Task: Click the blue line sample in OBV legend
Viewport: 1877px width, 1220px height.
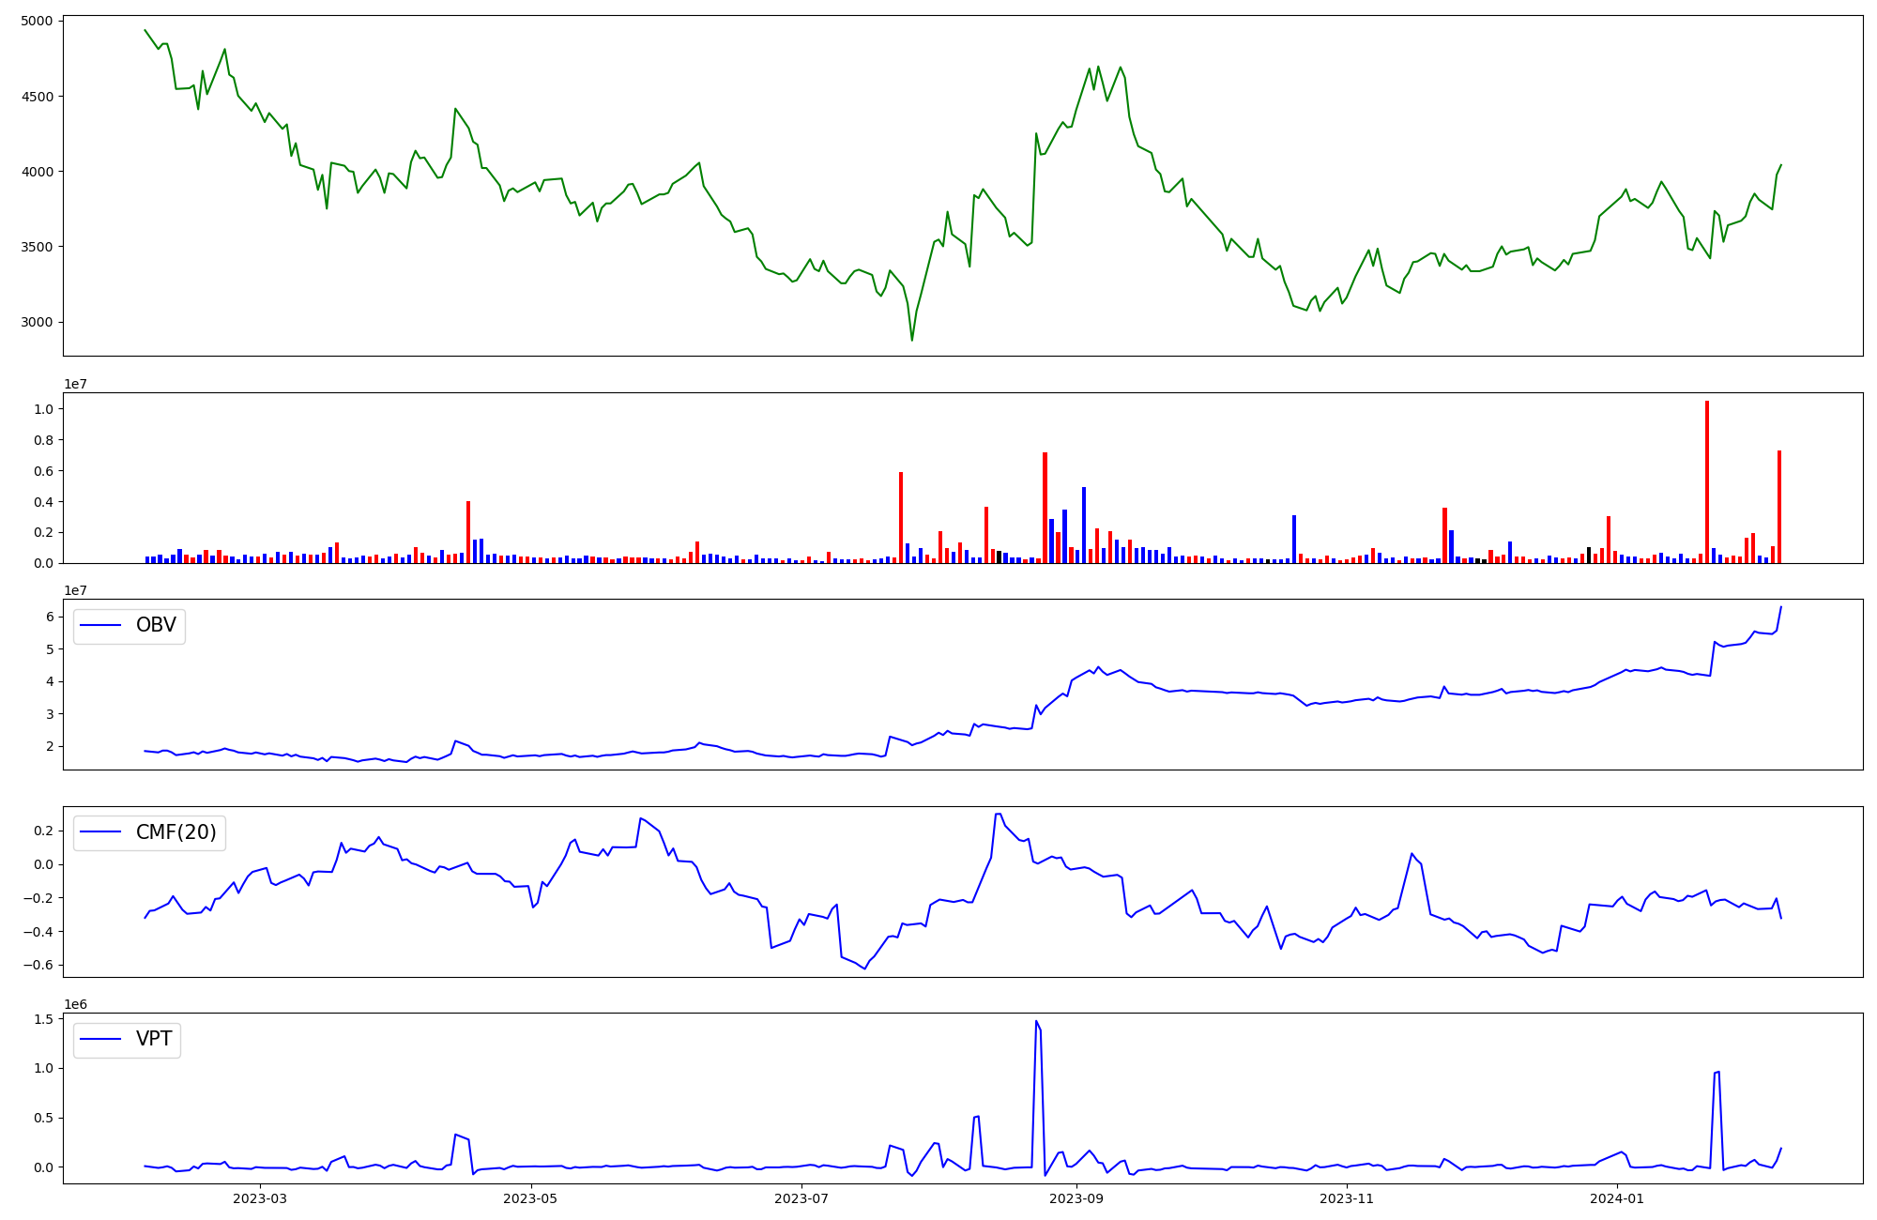Action: 101,626
